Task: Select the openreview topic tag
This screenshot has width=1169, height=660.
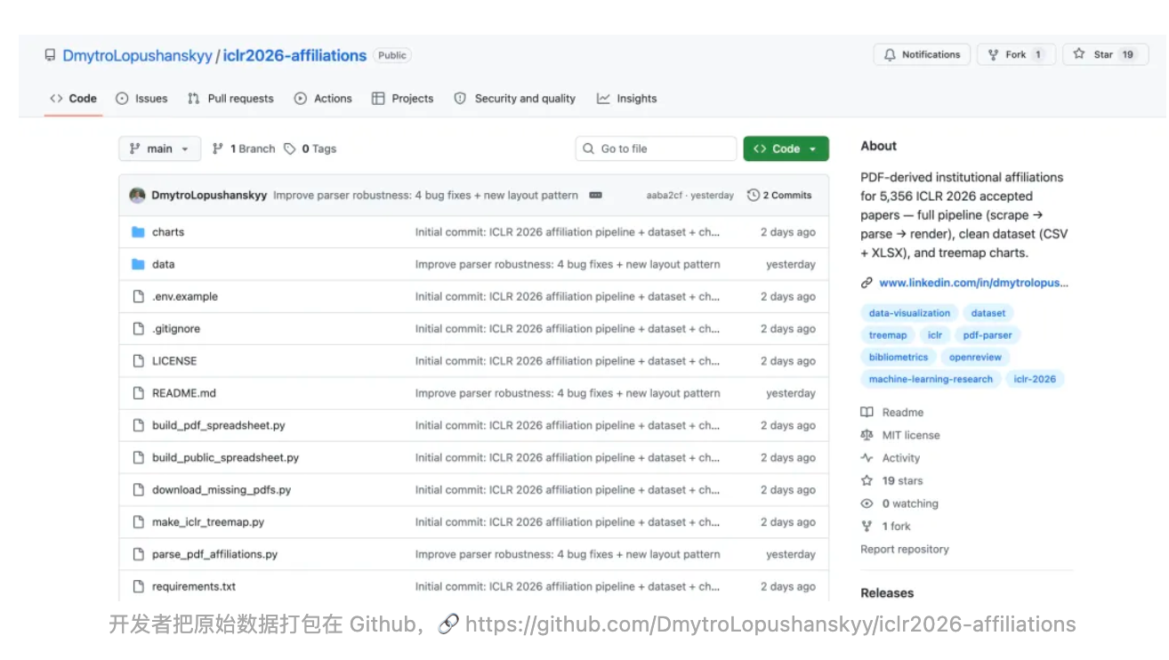Action: (975, 358)
